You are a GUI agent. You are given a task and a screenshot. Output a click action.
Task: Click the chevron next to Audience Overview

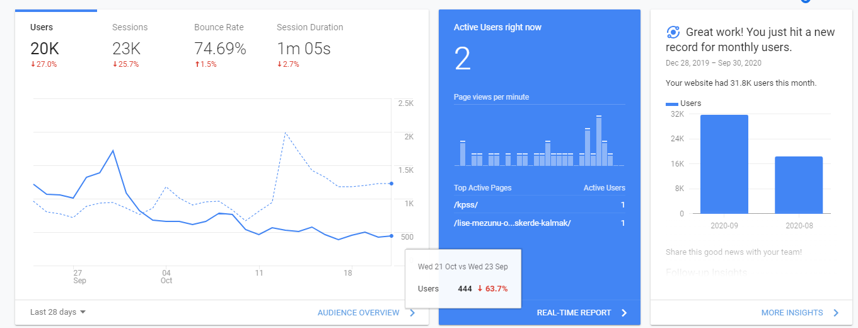tap(412, 313)
